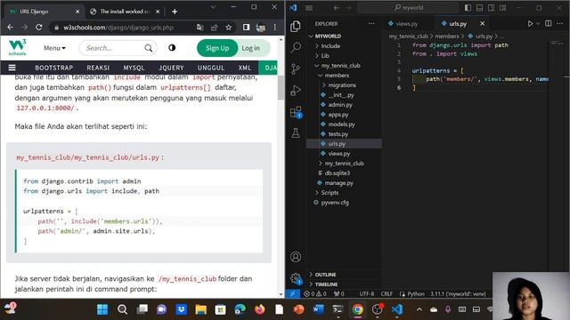Screen dimensions: 570x320
Task: Click the Log in button
Action: (x=251, y=48)
